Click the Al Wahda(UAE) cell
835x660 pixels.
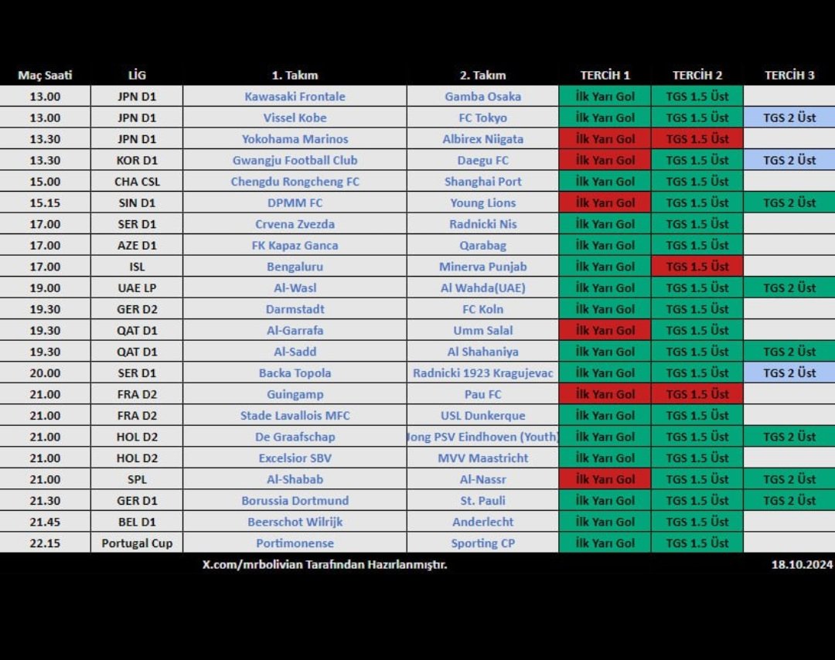coord(482,288)
